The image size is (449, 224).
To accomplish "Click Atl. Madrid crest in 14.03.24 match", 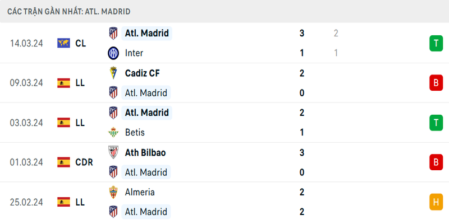I will click(113, 33).
